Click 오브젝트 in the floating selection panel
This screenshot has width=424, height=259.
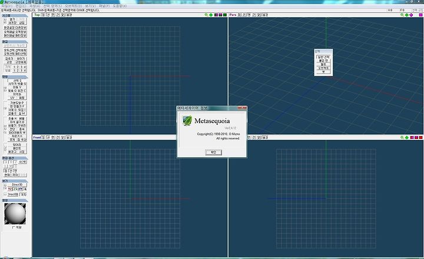[x=323, y=68]
